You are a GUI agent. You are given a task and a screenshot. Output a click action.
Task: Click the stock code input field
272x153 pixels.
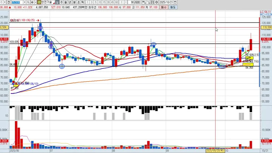17,2
